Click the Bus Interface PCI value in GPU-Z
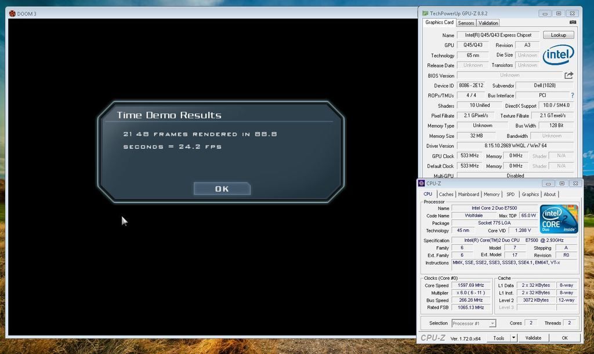 [x=542, y=95]
